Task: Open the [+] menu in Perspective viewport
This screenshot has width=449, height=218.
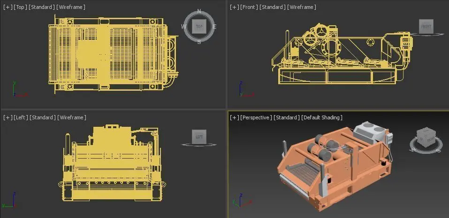Action: coord(235,117)
